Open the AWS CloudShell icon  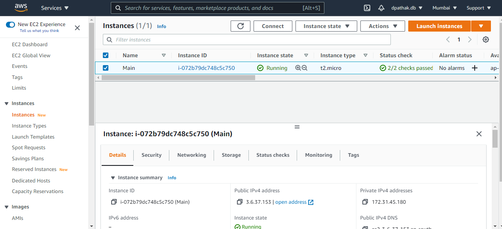click(367, 8)
